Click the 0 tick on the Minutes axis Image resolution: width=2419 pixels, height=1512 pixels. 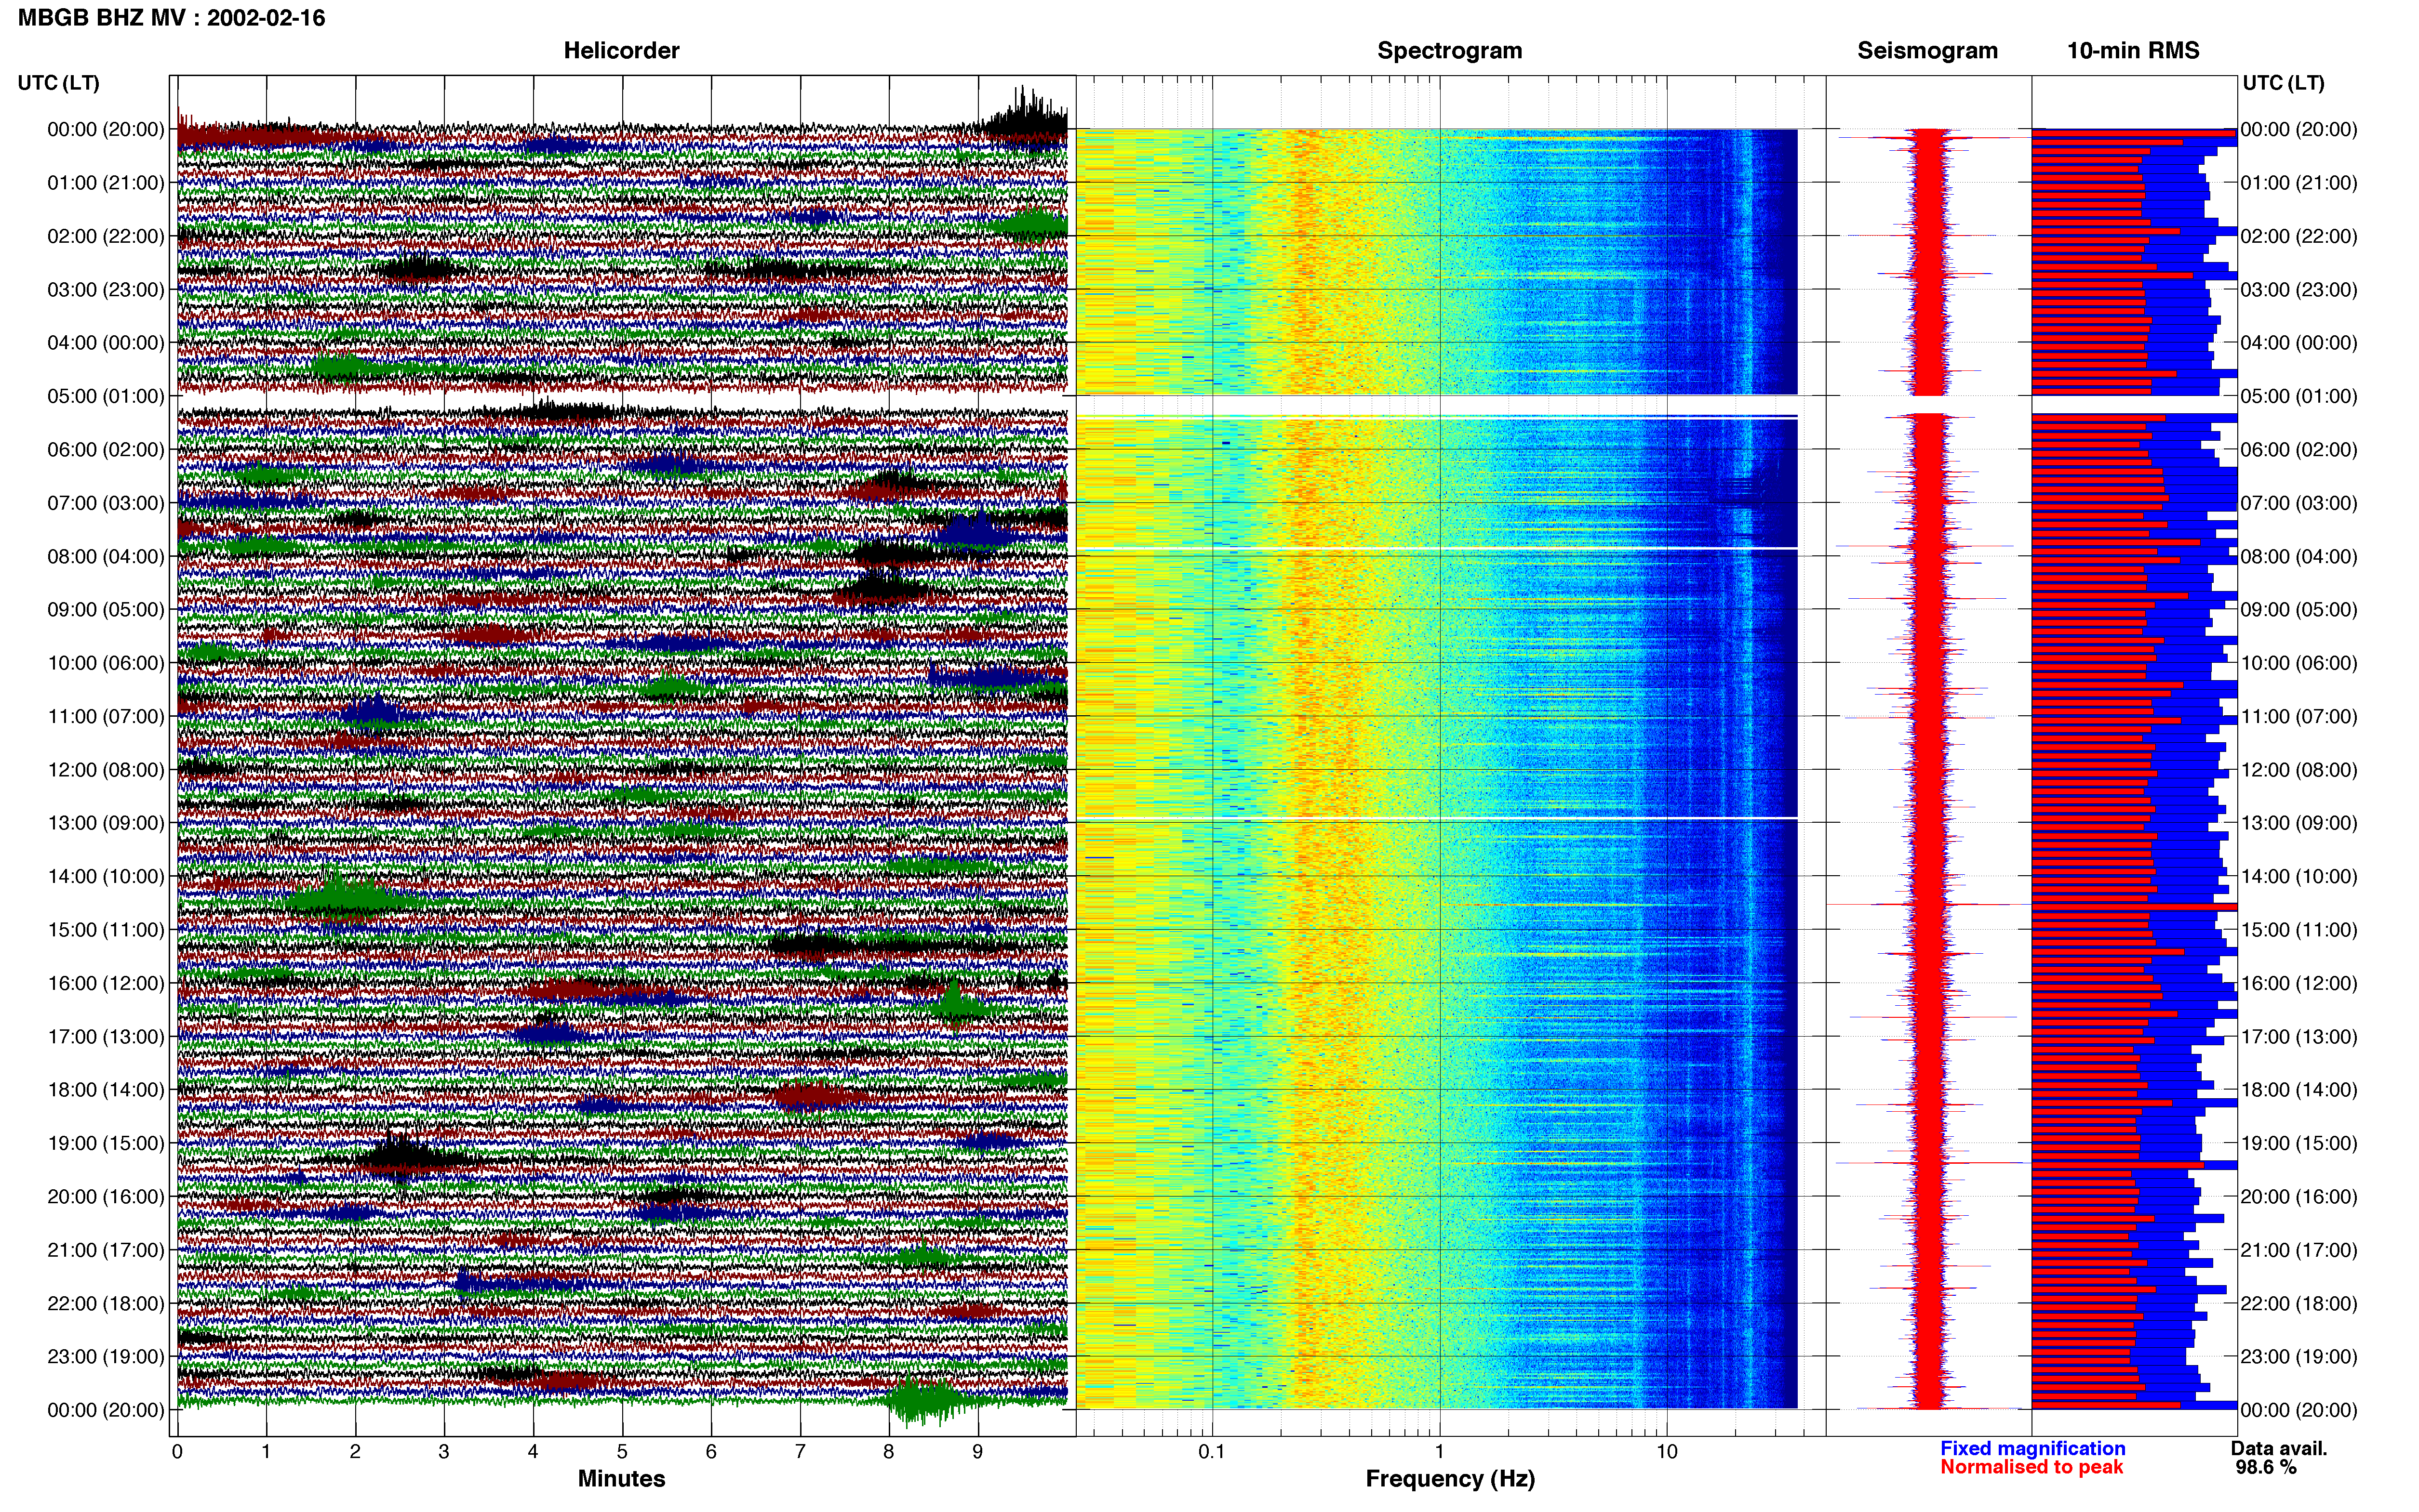pyautogui.click(x=177, y=1451)
